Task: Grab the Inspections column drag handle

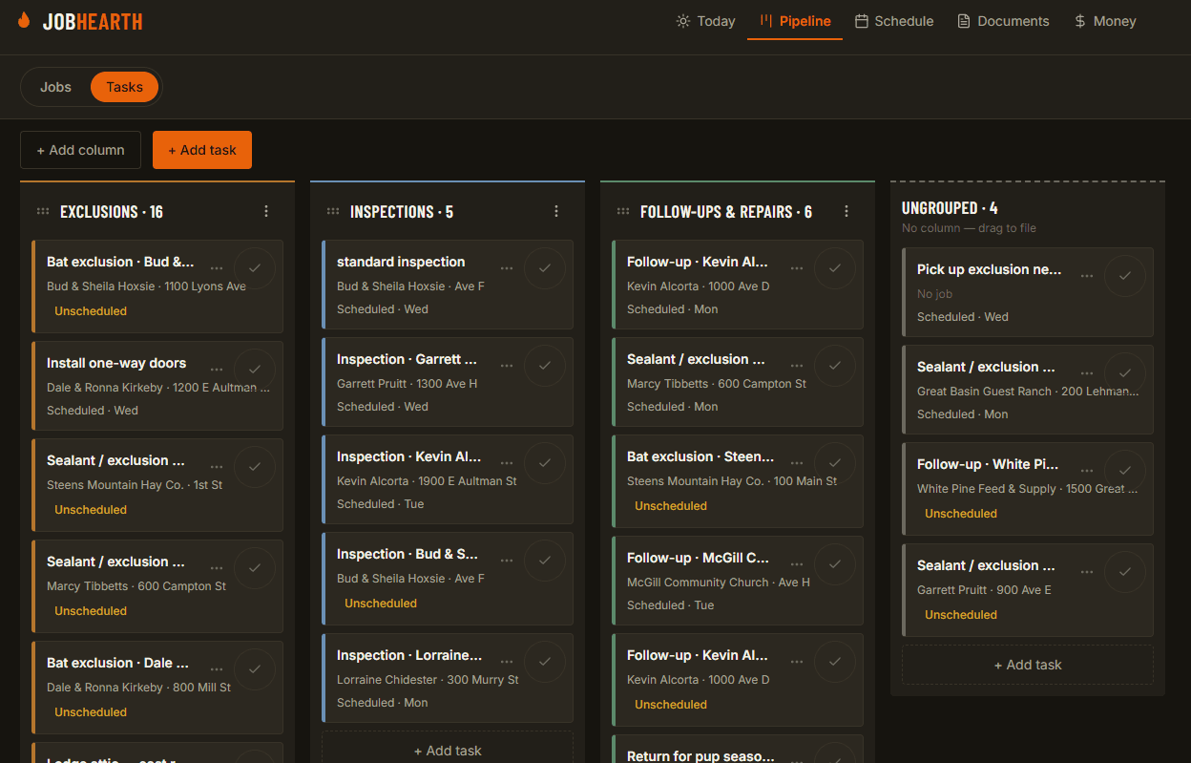Action: (333, 212)
